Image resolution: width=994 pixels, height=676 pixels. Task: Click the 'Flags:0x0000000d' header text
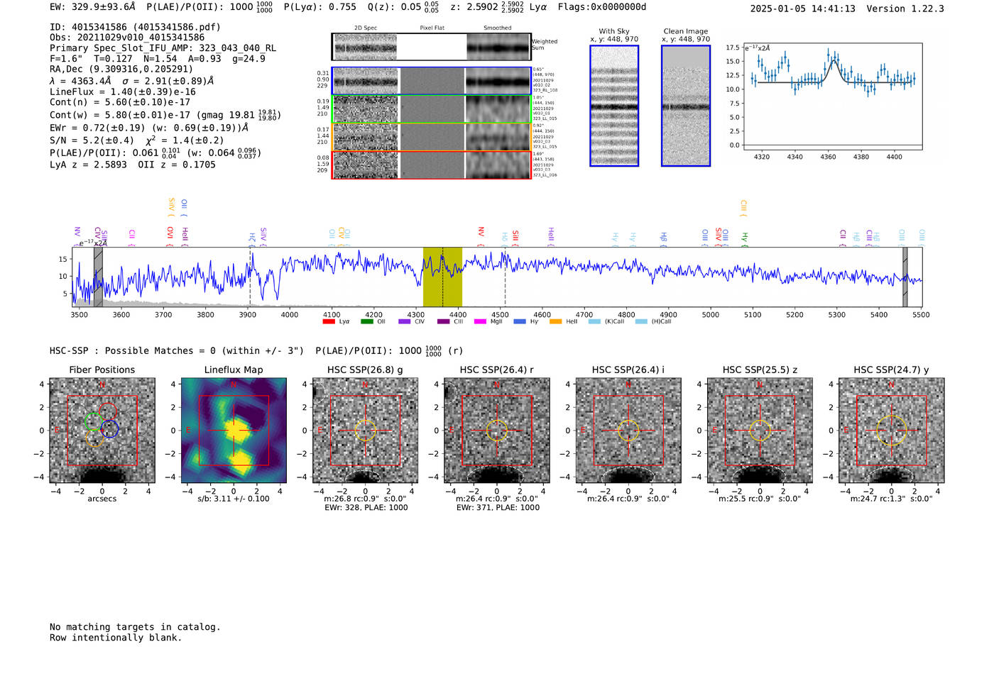[602, 7]
